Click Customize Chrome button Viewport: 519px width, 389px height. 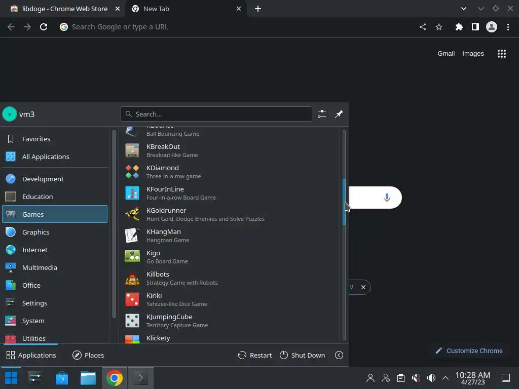coord(469,351)
